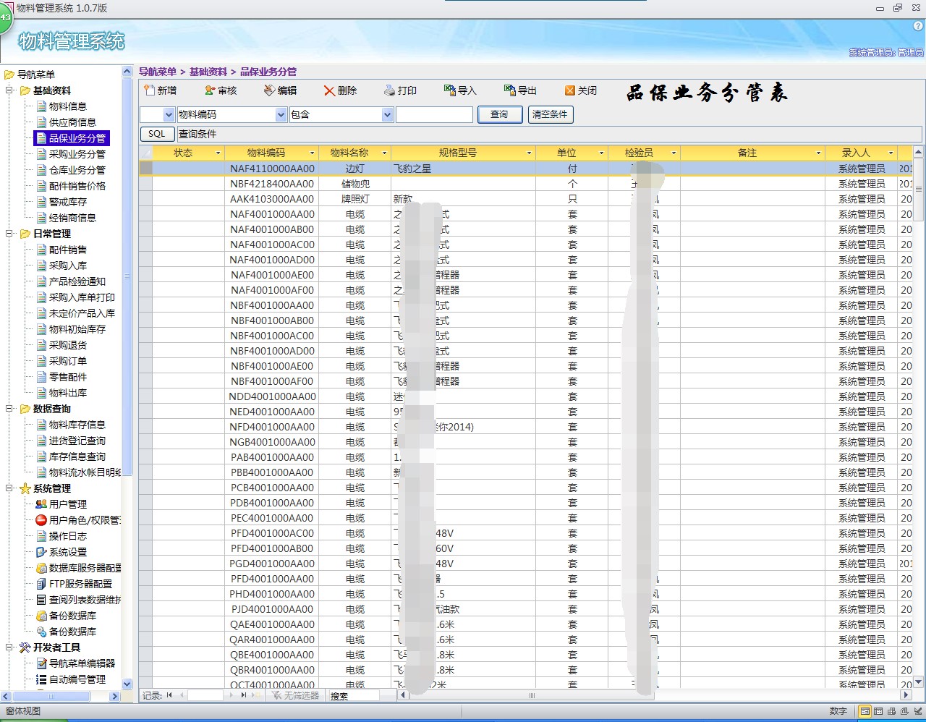Collapse the 系统管理 tree node

(x=9, y=488)
